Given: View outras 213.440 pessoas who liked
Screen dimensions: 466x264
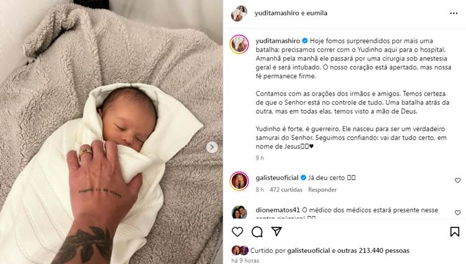Looking at the screenshot, I should coord(373,250).
